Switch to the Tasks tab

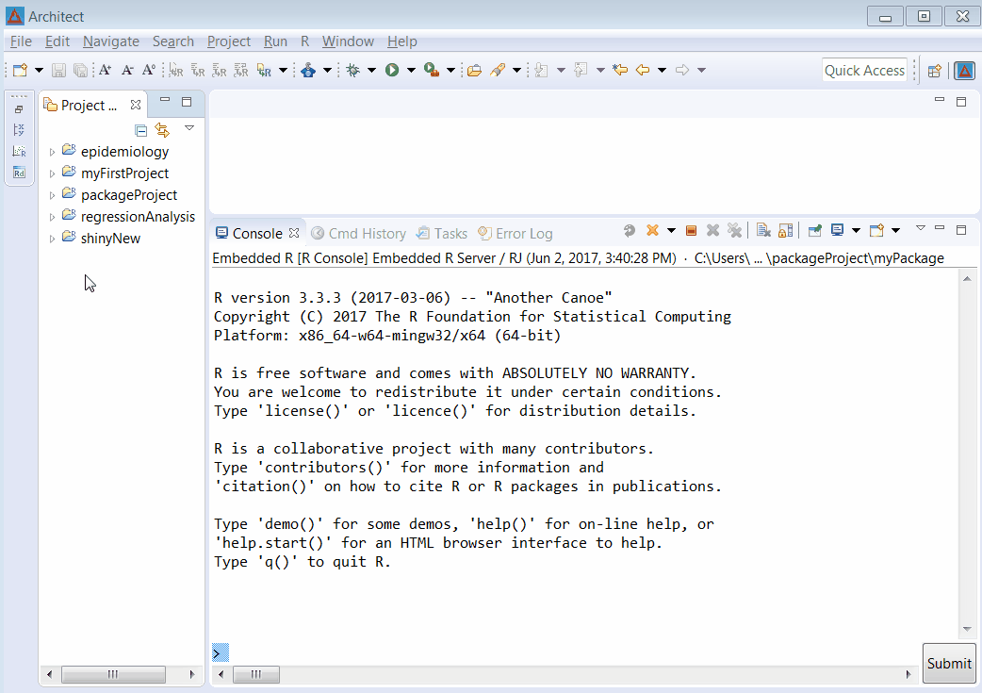click(x=442, y=234)
